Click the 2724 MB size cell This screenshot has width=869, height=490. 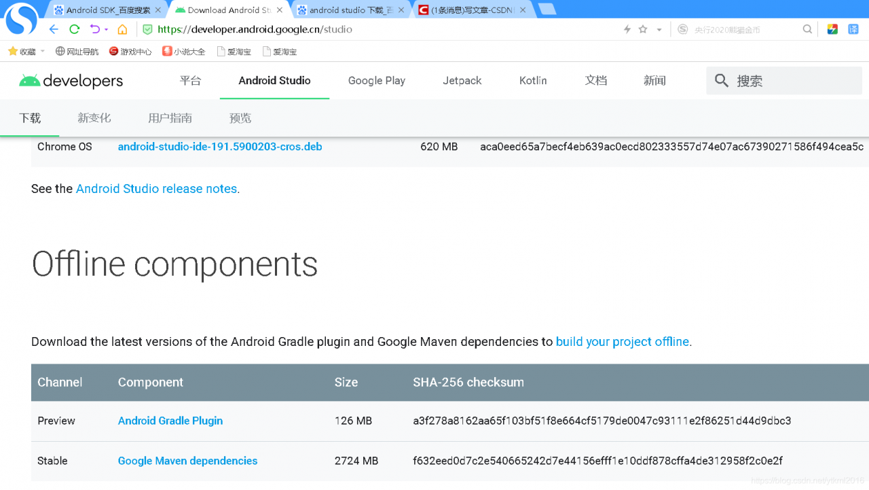(356, 461)
